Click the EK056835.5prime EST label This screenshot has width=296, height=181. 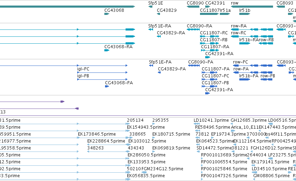[x=146, y=176]
